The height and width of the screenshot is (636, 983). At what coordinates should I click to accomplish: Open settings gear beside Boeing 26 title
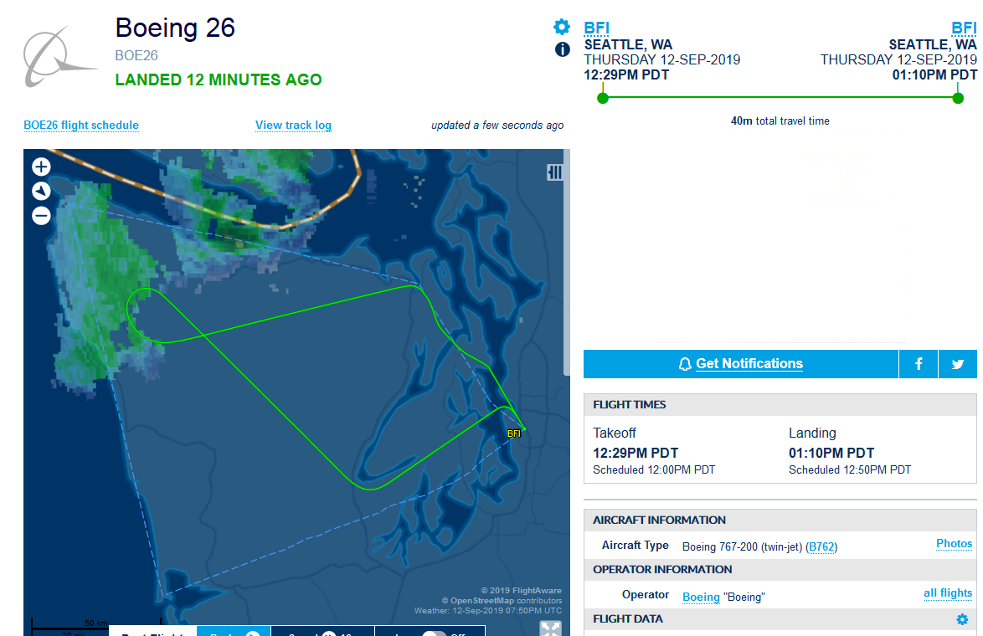click(562, 27)
